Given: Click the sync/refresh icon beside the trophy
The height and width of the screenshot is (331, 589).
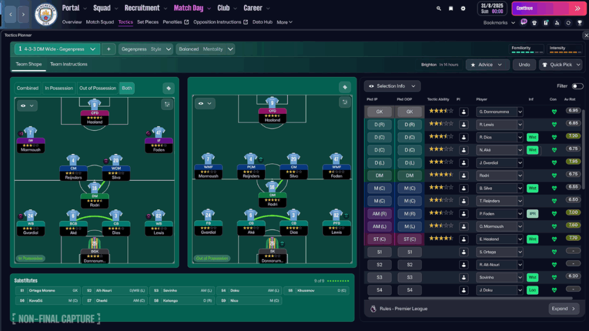Looking at the screenshot, I should 568,22.
